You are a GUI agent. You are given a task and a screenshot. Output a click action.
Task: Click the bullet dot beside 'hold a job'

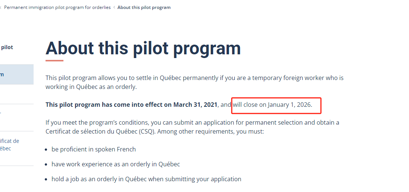(47, 179)
